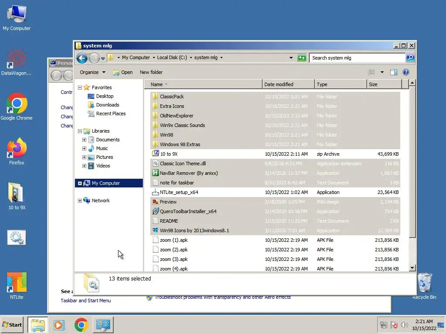Sort by the Size column header

384,84
